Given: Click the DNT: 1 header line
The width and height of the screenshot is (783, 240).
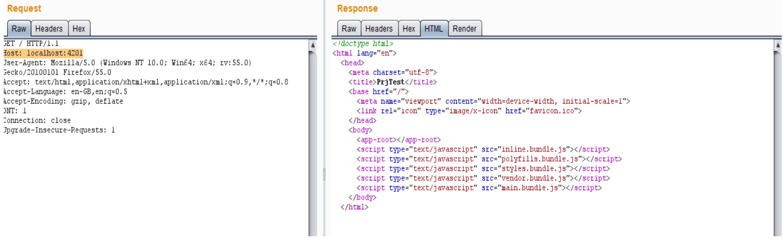Looking at the screenshot, I should [15, 111].
